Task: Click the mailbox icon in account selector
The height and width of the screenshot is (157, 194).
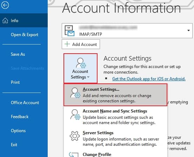Action: pyautogui.click(x=69, y=30)
